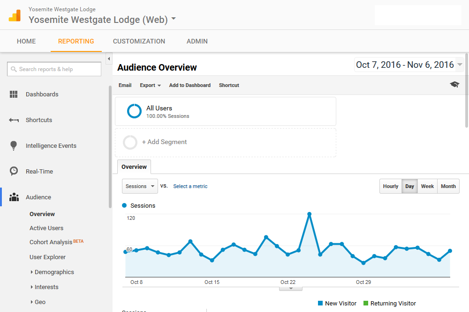This screenshot has width=469, height=312.
Task: Open the date range dropdown arrow
Action: click(x=460, y=65)
